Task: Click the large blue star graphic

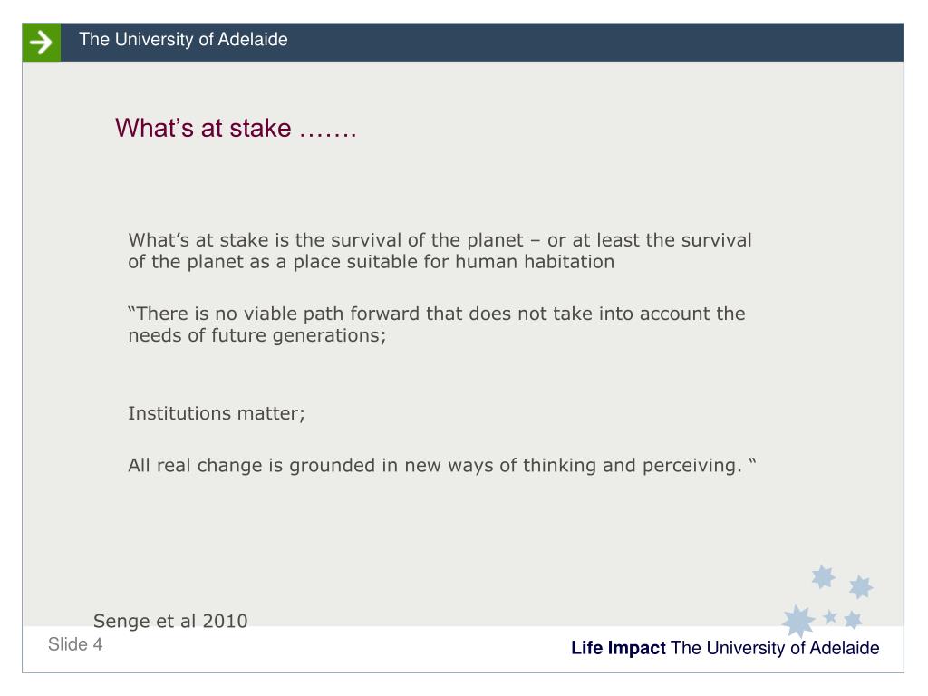Action: pos(798,622)
